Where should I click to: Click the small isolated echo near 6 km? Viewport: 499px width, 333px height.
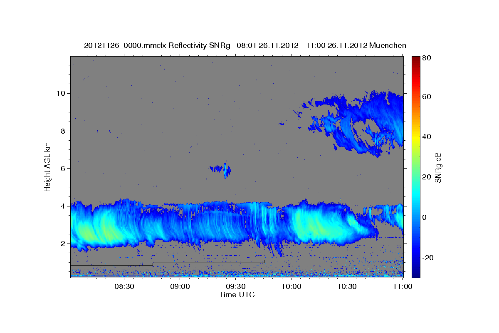coord(221,169)
